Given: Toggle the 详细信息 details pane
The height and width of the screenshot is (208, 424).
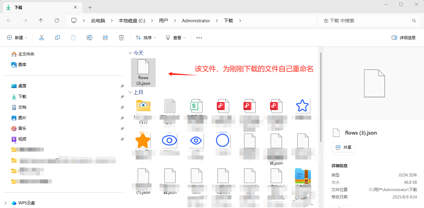Looking at the screenshot, I should tap(404, 38).
